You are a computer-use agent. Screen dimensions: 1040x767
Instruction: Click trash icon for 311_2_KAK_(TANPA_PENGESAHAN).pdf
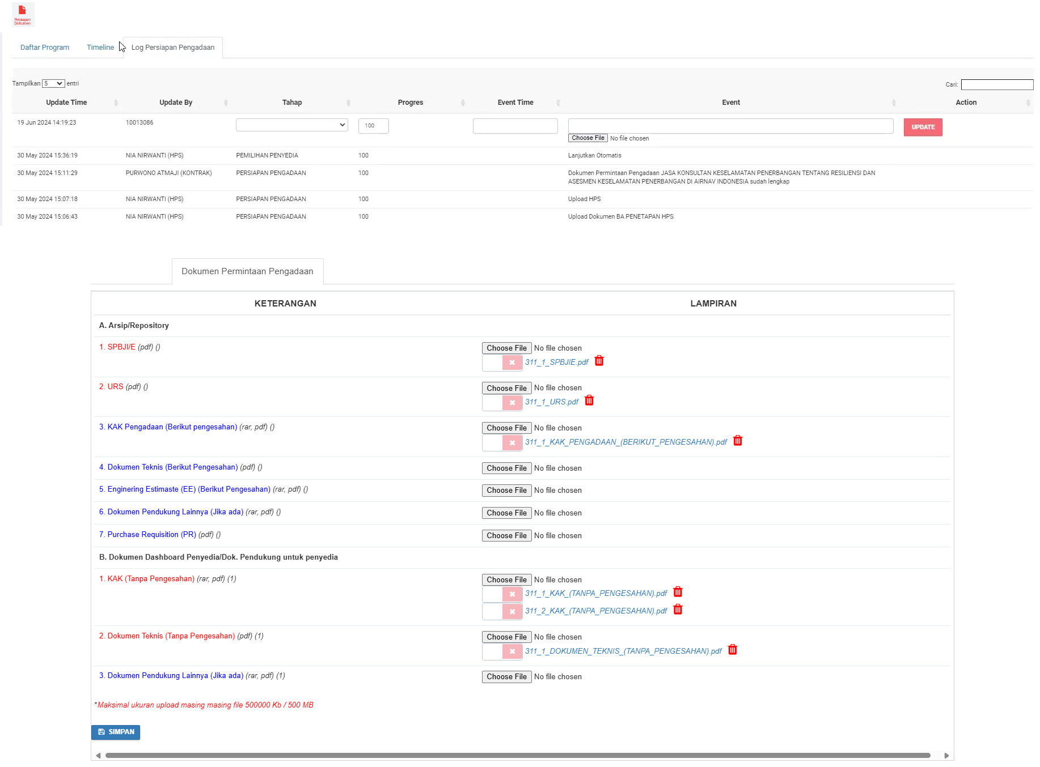click(678, 610)
